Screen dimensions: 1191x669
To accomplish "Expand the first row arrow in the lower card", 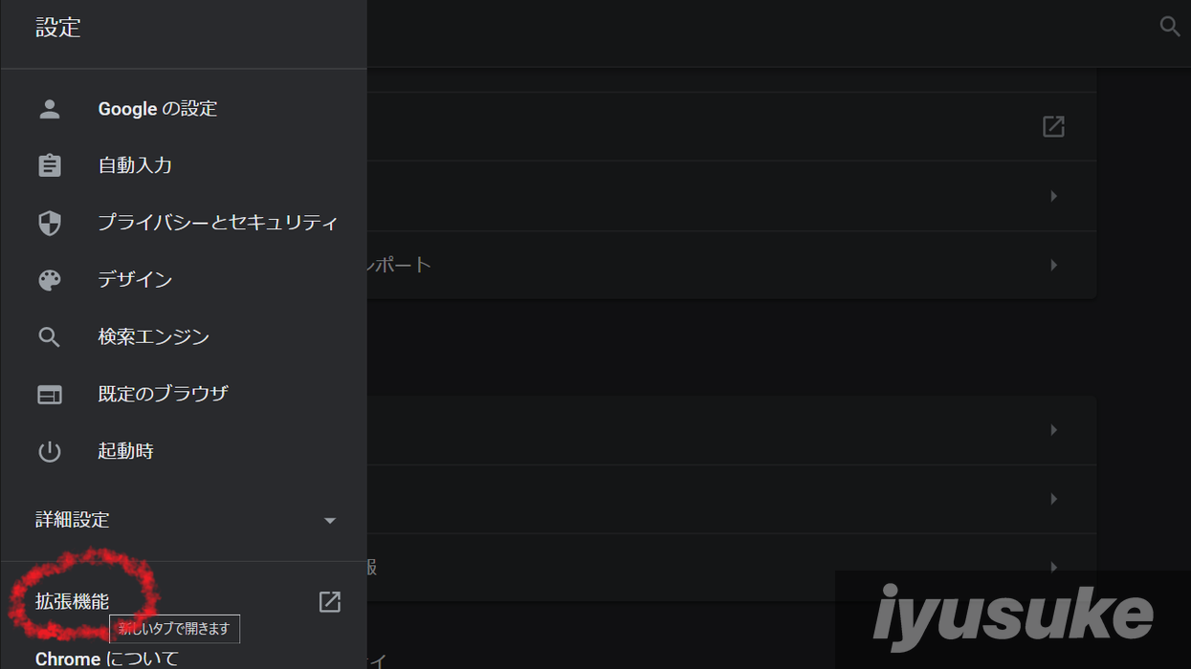I will (x=1053, y=430).
